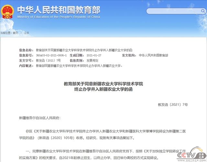Select right-aligned 教发函〔2021〕7号 text
The image size is (207, 162).
click(x=173, y=105)
